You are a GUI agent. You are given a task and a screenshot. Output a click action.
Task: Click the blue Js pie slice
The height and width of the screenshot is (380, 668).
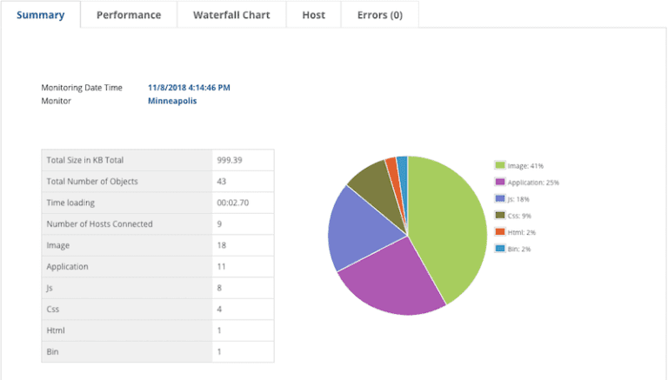357,226
